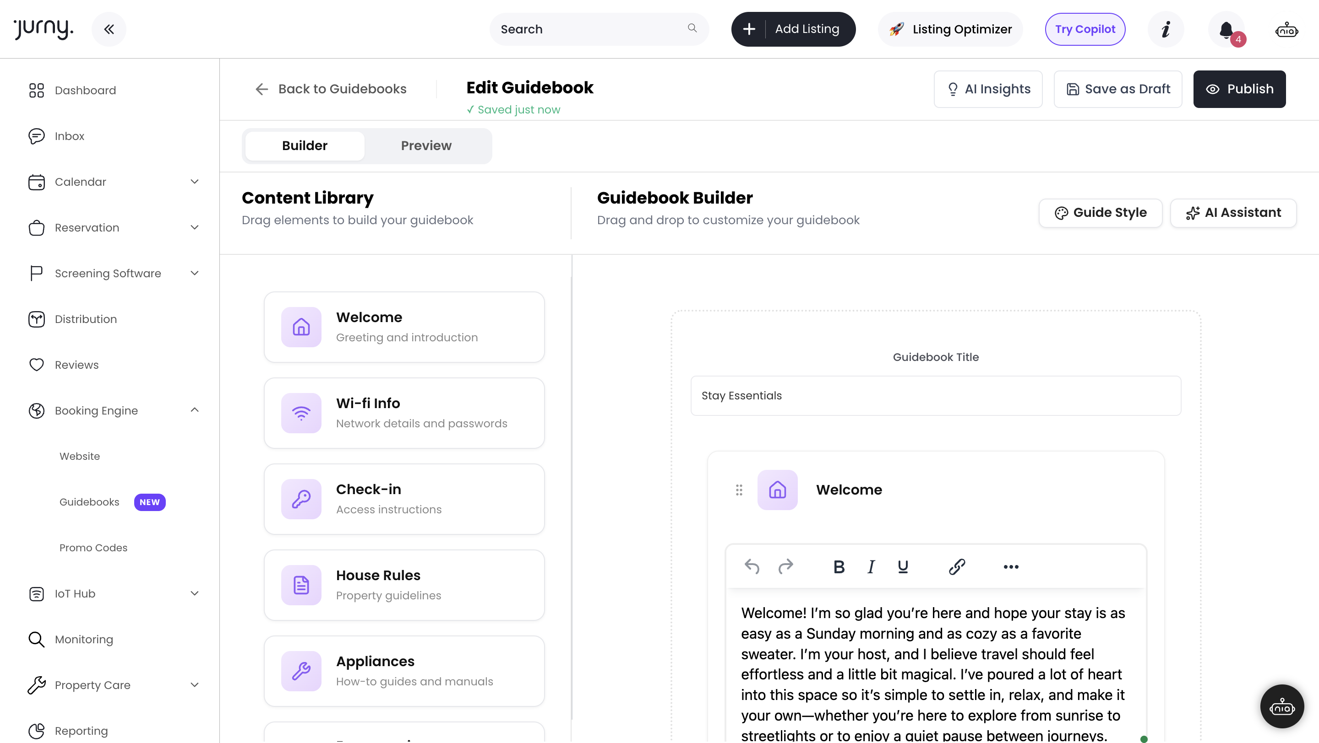Switch to the Preview tab

(426, 146)
